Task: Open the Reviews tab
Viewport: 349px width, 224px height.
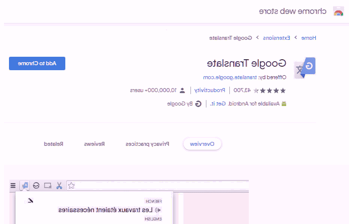Action: pyautogui.click(x=94, y=144)
